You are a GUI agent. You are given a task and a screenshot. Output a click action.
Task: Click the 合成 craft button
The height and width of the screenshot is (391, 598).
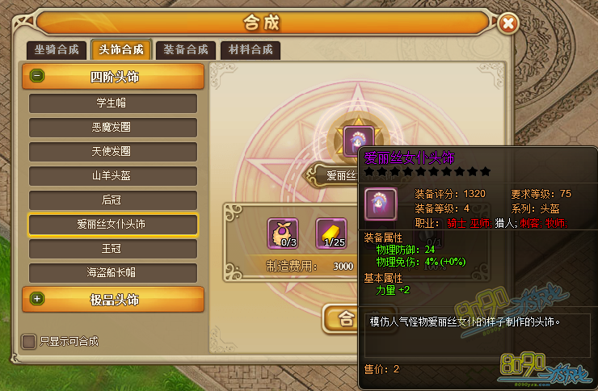coord(340,318)
